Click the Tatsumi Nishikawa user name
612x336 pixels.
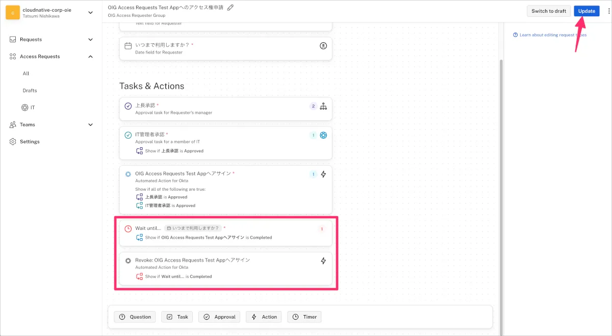[x=42, y=16]
